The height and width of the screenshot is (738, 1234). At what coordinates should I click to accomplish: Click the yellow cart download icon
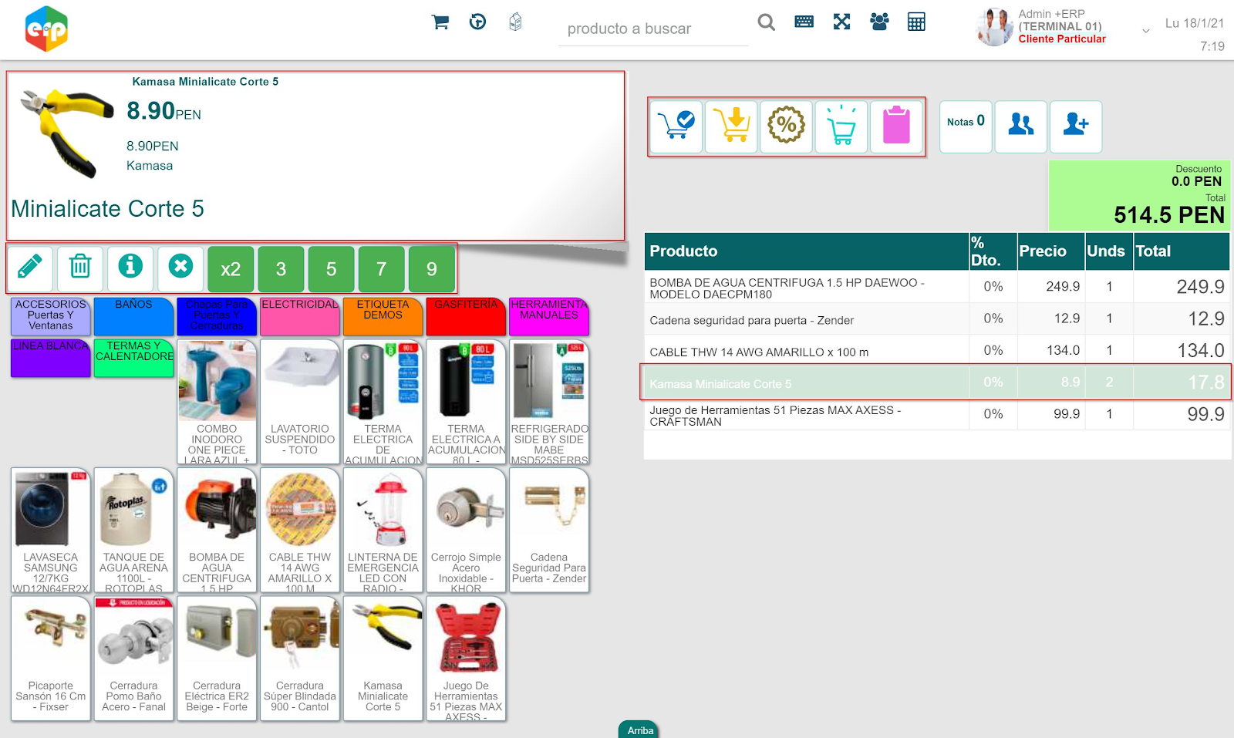coord(731,126)
